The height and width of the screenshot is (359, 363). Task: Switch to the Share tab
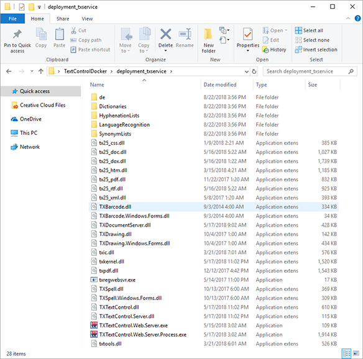pos(63,19)
